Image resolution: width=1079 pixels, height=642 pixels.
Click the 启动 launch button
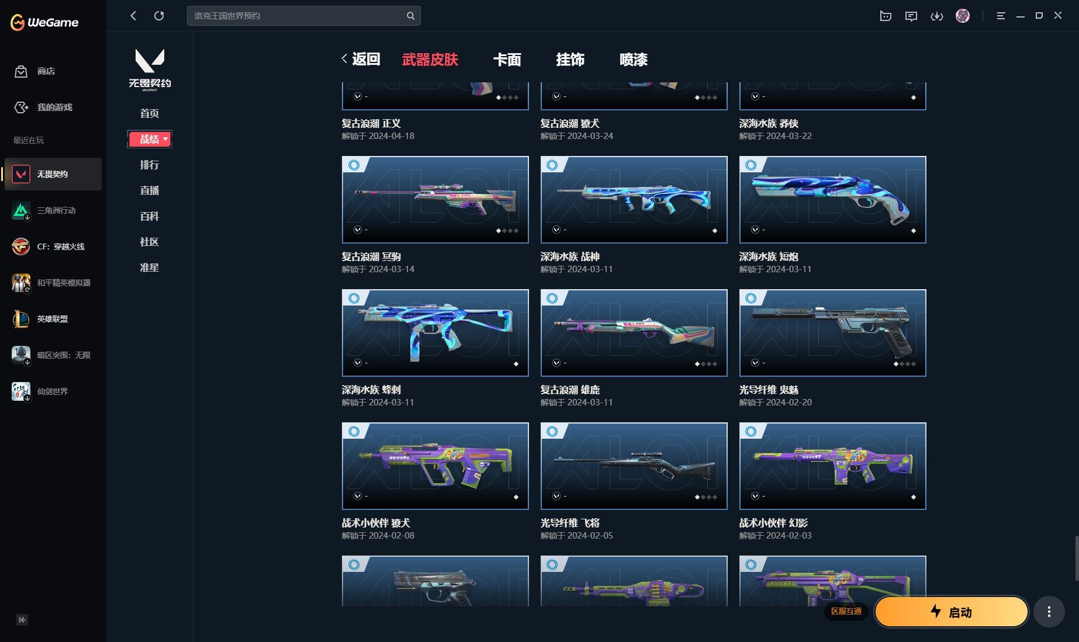coord(951,612)
